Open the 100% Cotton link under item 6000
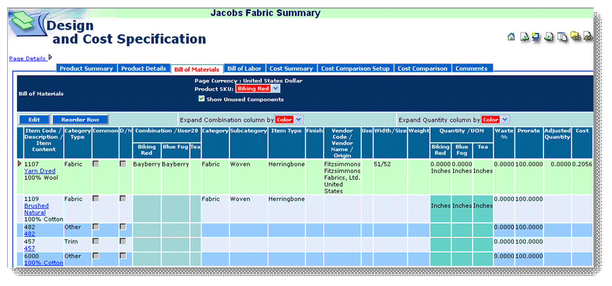Viewport: 612px width, 286px height. tap(44, 262)
